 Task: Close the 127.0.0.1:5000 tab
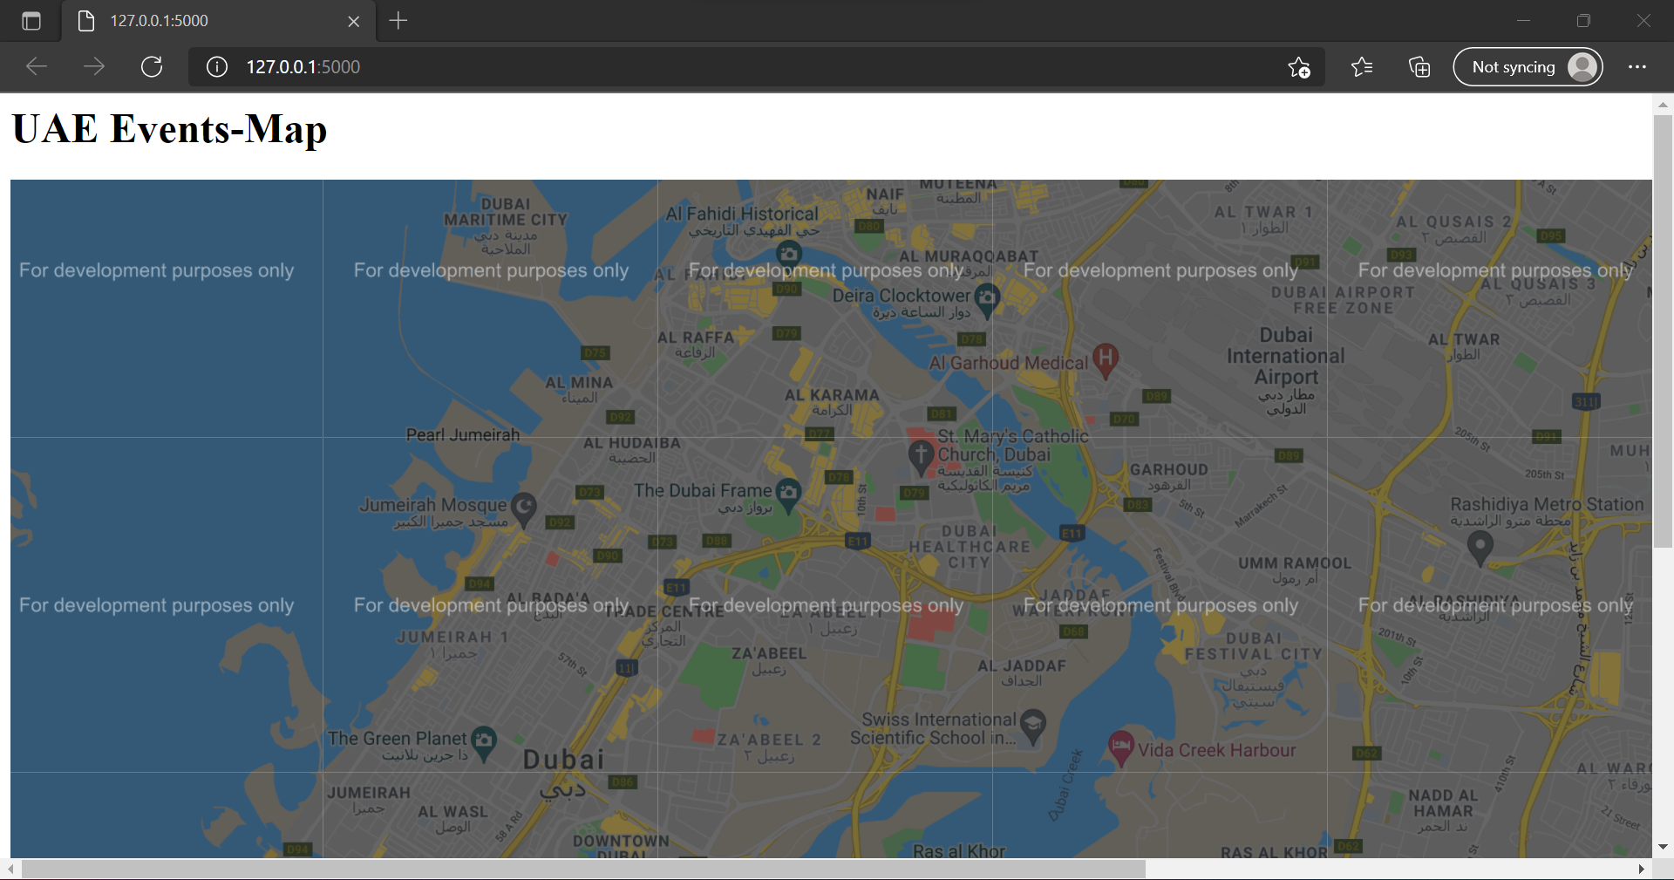pos(354,22)
